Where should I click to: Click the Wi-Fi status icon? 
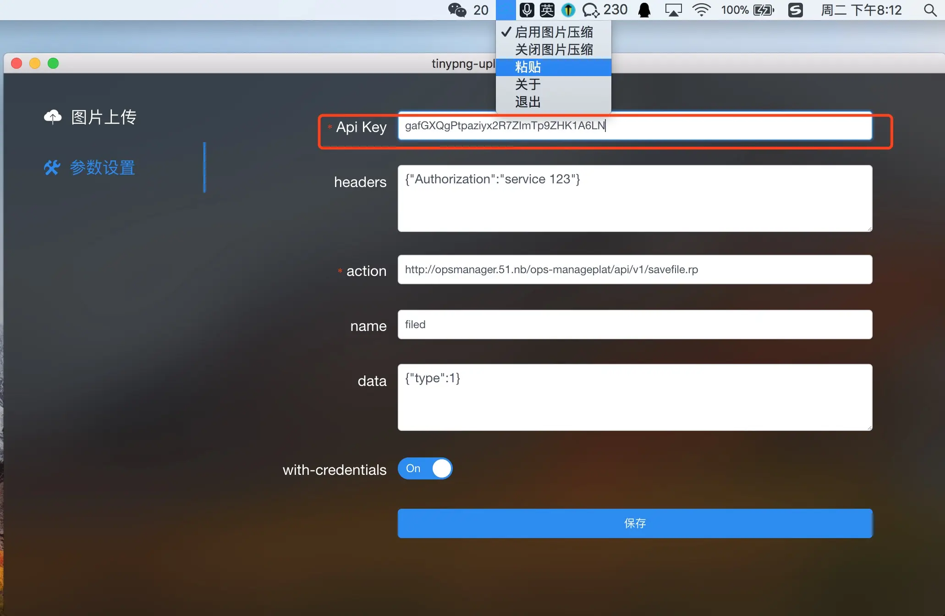(x=701, y=10)
